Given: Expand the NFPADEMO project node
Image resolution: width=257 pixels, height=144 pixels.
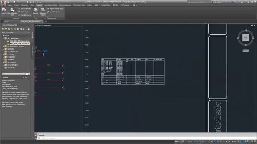Looking at the screenshot, I should 4,62.
